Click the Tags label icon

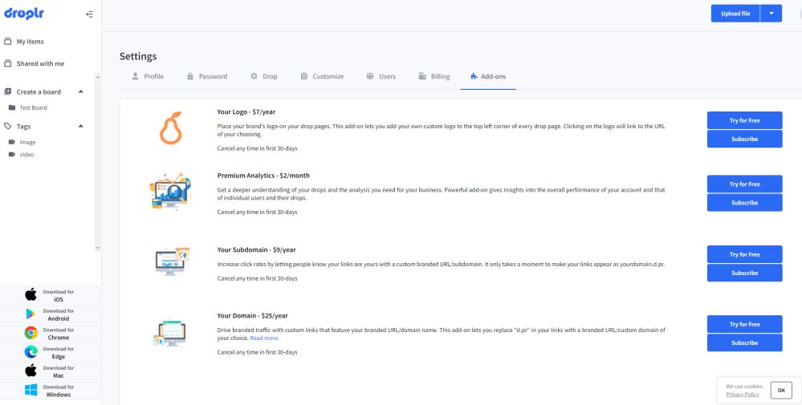tap(8, 126)
